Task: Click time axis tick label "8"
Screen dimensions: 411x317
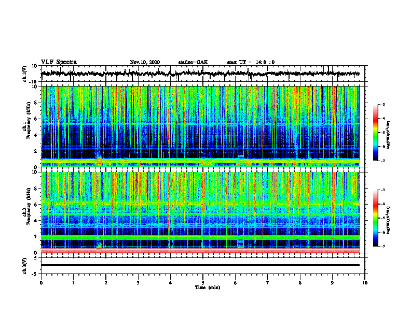Action: 300,283
